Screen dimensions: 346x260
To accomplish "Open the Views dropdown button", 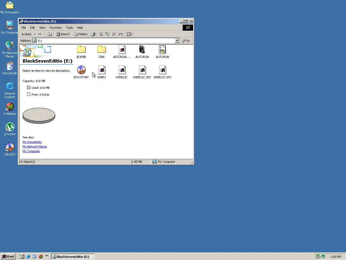I will (x=129, y=34).
